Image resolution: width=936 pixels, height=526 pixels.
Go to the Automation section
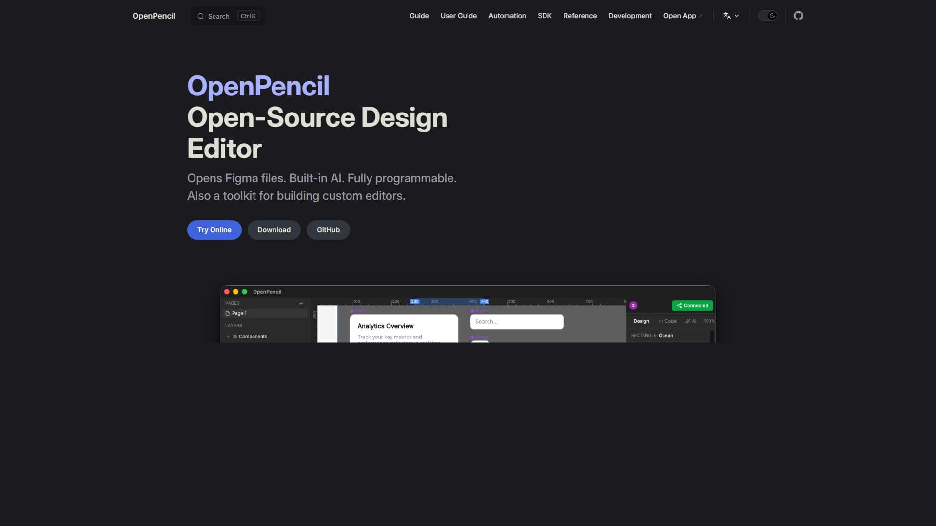507,16
